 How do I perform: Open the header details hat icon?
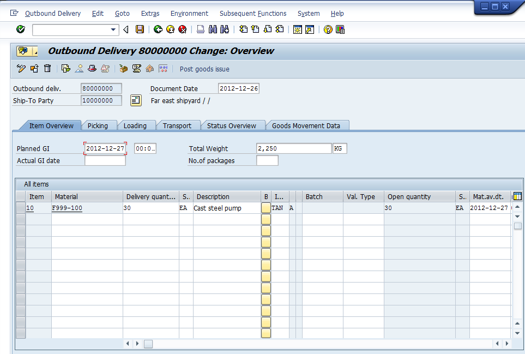[x=93, y=69]
